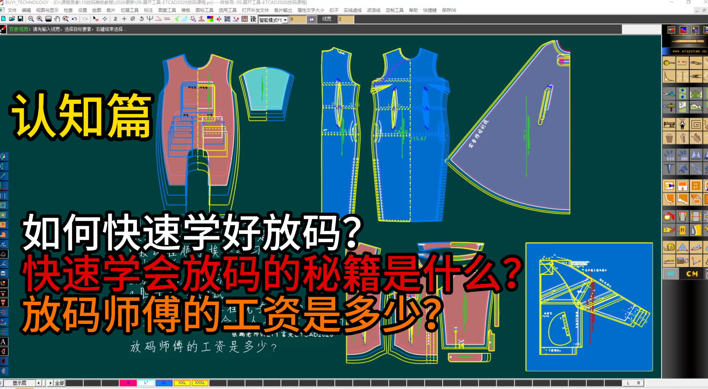Click the 全部 button in the status bar
Image resolution: width=708 pixels, height=389 pixels.
[x=59, y=383]
